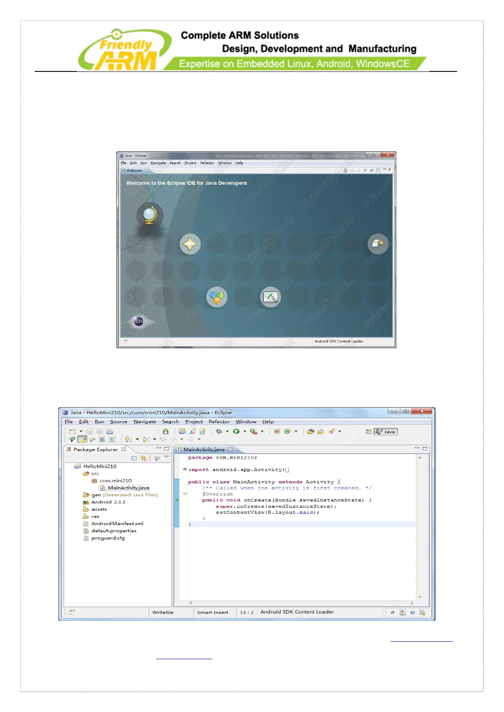Select the MainActivity.java editor tab

pos(204,449)
